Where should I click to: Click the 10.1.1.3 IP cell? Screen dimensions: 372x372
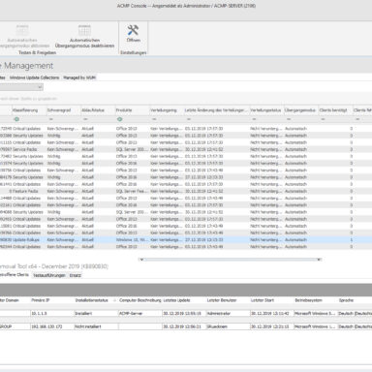click(x=52, y=314)
